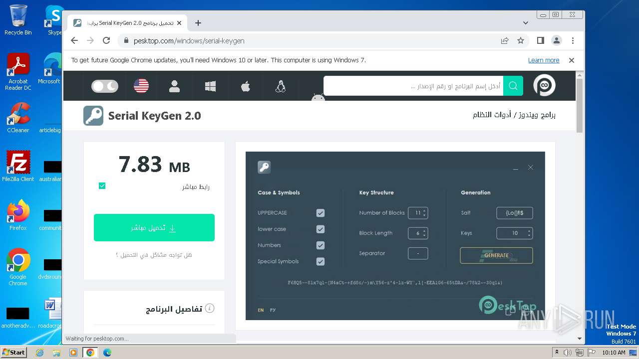Open the user account icon
Image resolution: width=639 pixels, height=359 pixels.
pyautogui.click(x=174, y=86)
